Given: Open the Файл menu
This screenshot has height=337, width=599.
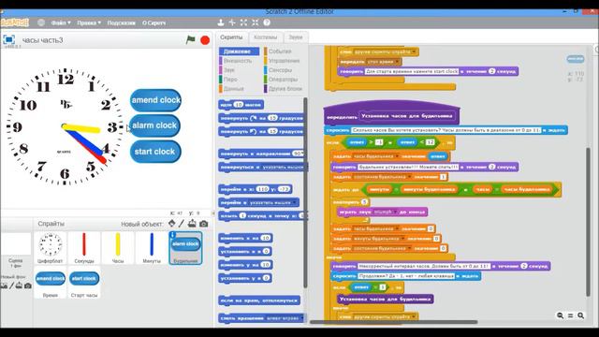Looking at the screenshot, I should pyautogui.click(x=61, y=22).
